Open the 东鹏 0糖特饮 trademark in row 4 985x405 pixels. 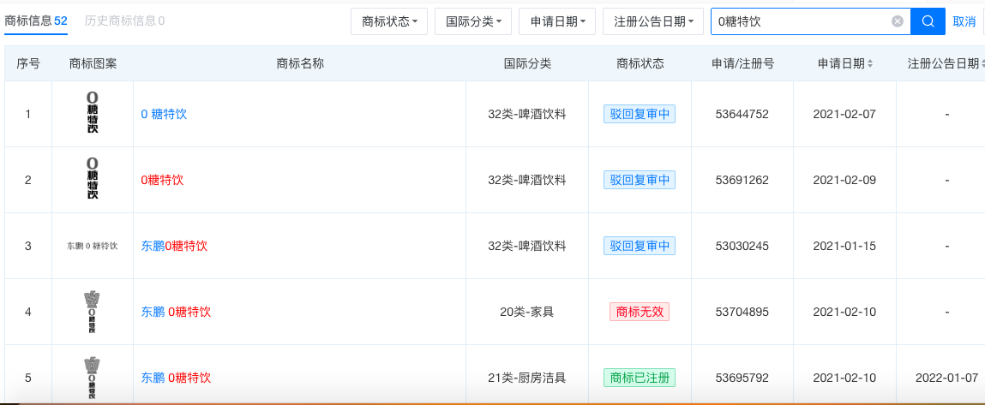tap(176, 312)
